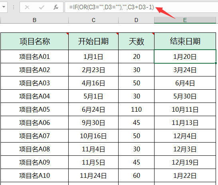Select start date cell 9月30日

pos(93,123)
